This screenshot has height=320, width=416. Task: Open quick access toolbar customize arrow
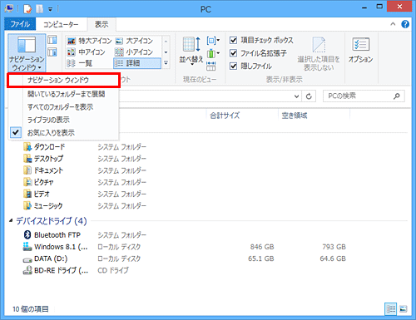(x=50, y=9)
